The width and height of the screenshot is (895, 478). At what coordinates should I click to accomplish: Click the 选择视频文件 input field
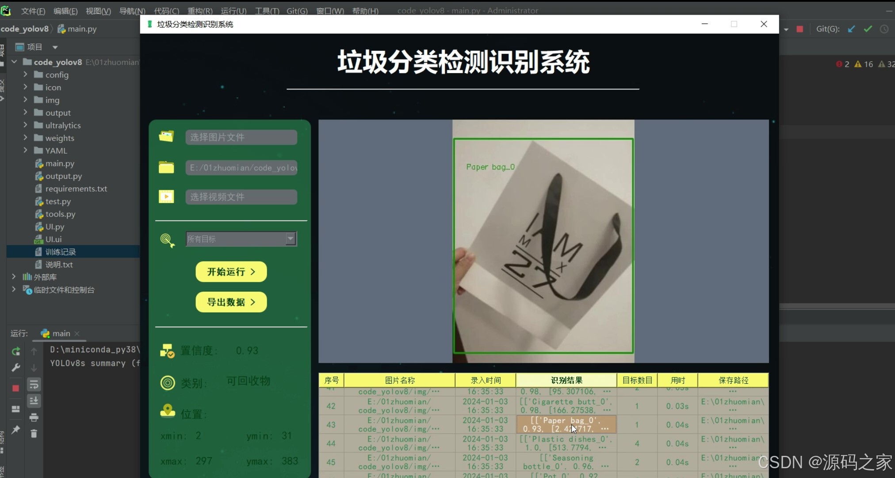241,197
